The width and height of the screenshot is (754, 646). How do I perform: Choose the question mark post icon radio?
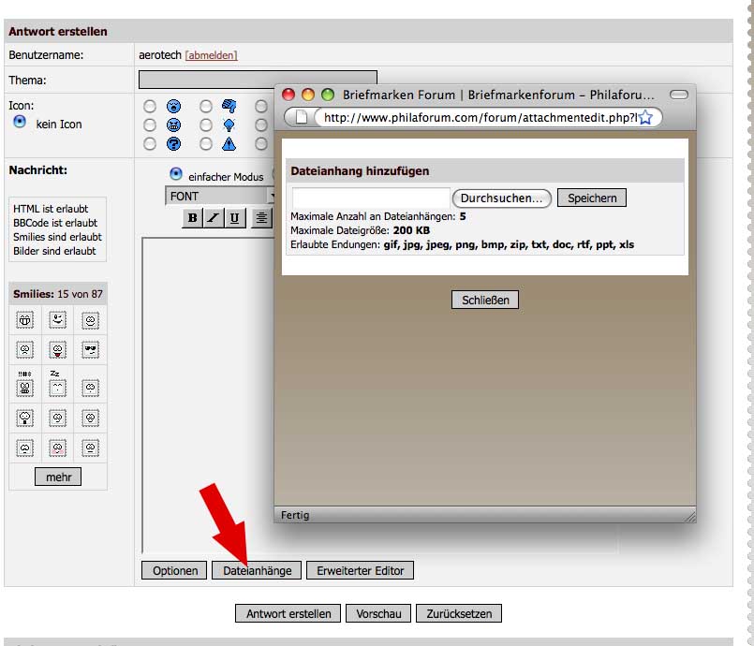[x=149, y=143]
